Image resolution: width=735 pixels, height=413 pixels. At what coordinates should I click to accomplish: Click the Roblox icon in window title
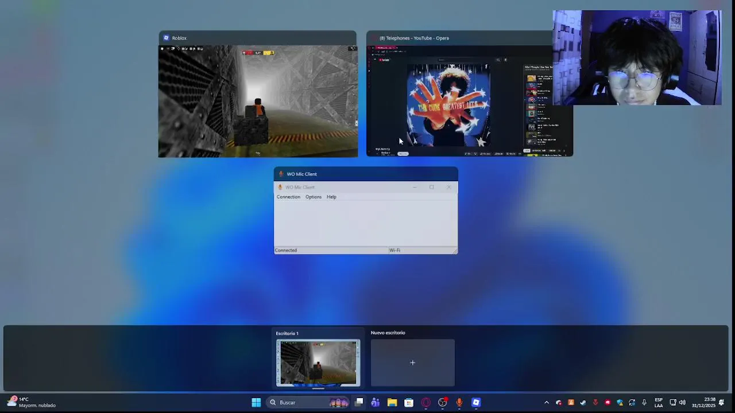tap(166, 38)
